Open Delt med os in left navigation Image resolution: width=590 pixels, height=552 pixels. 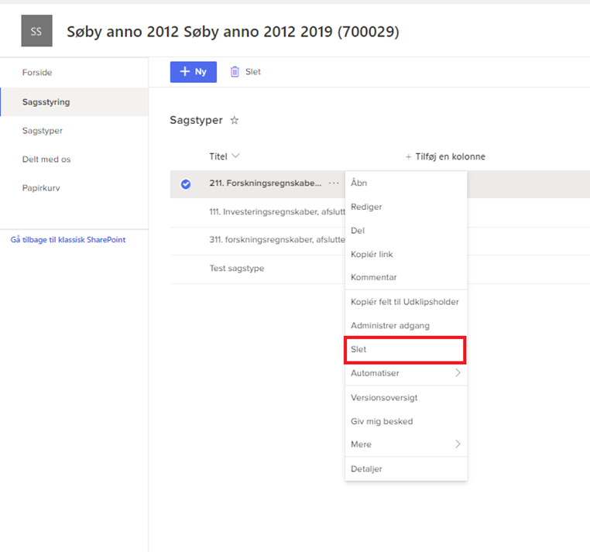pos(46,159)
